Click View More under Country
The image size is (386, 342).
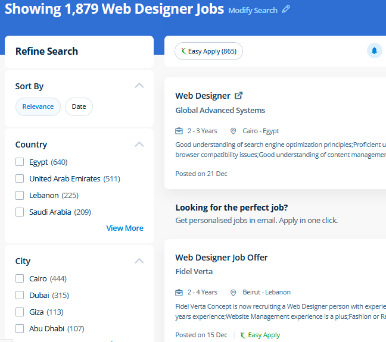[124, 228]
